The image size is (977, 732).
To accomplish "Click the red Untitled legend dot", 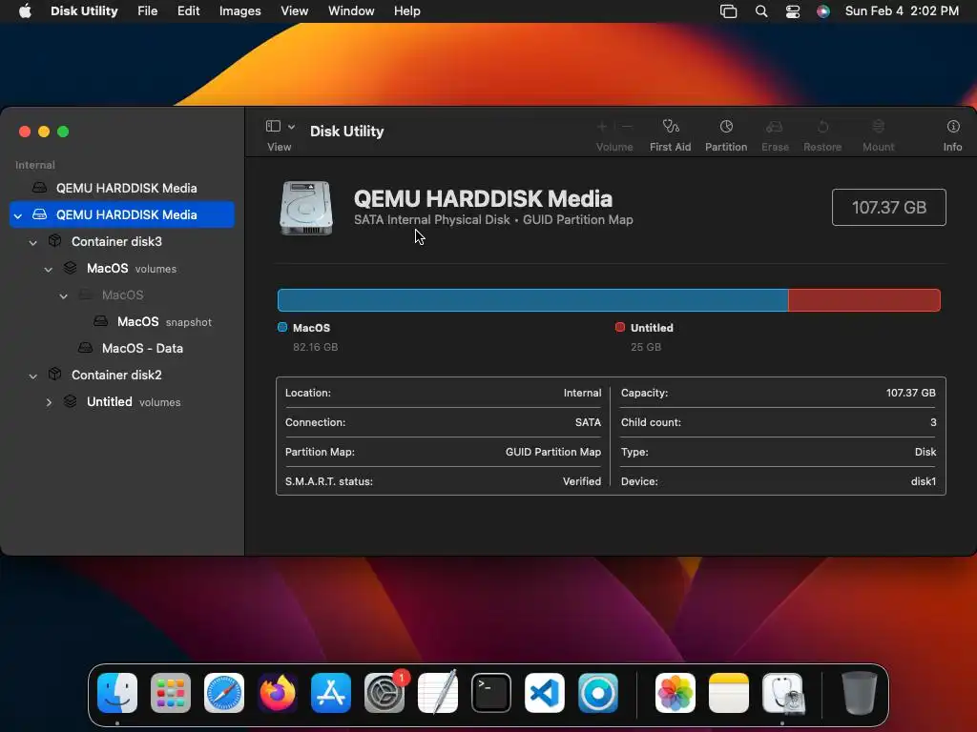I will (x=620, y=328).
